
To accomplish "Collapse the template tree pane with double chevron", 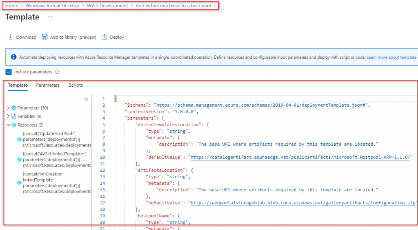I will pos(87,99).
